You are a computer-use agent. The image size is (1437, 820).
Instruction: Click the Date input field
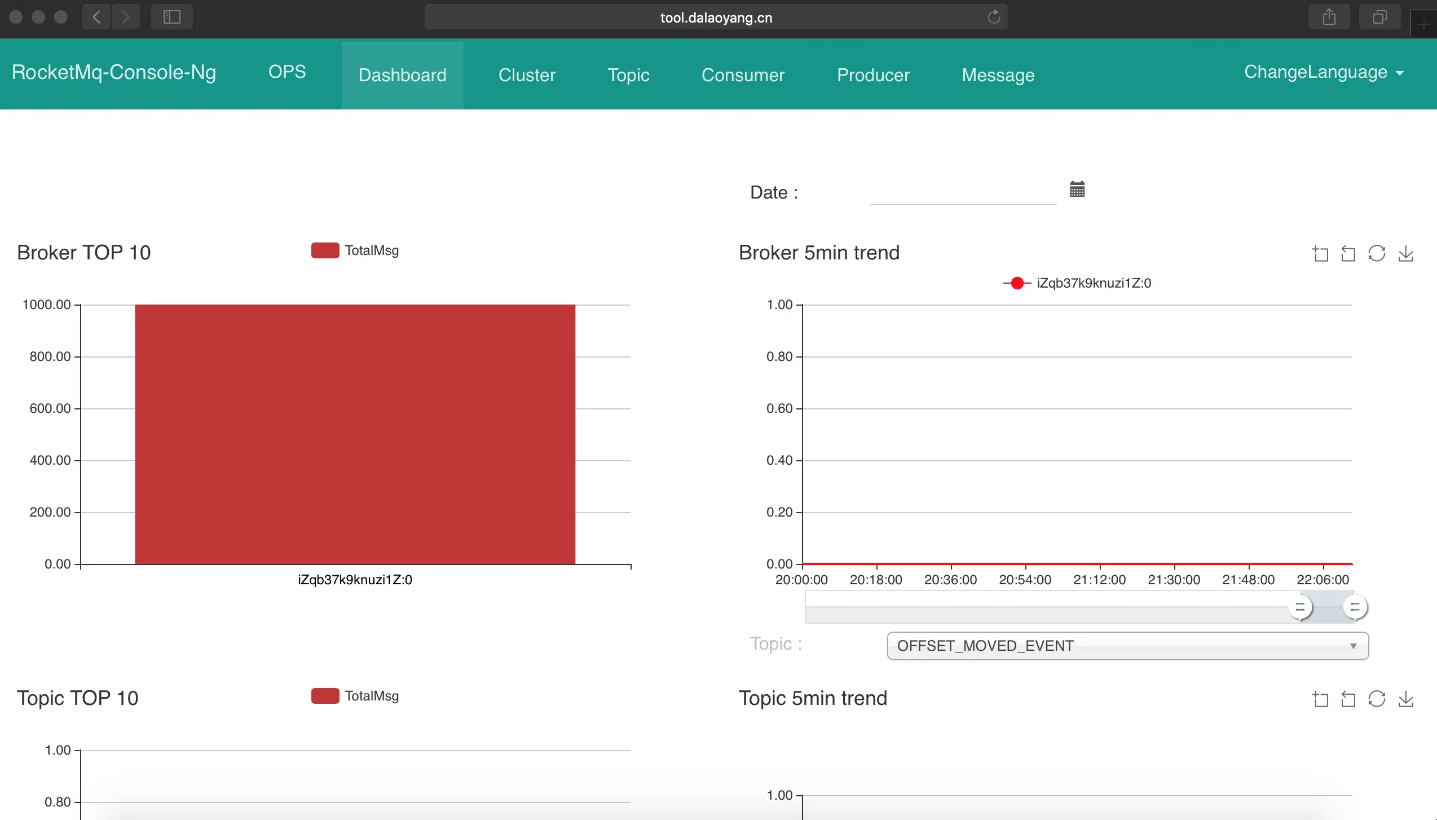coord(962,193)
